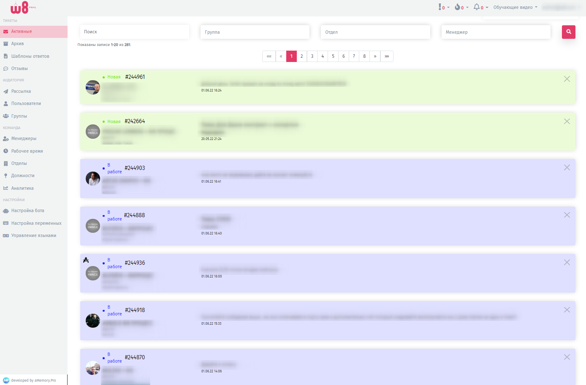Open Архив in the sidebar
This screenshot has width=586, height=385.
tap(34, 44)
